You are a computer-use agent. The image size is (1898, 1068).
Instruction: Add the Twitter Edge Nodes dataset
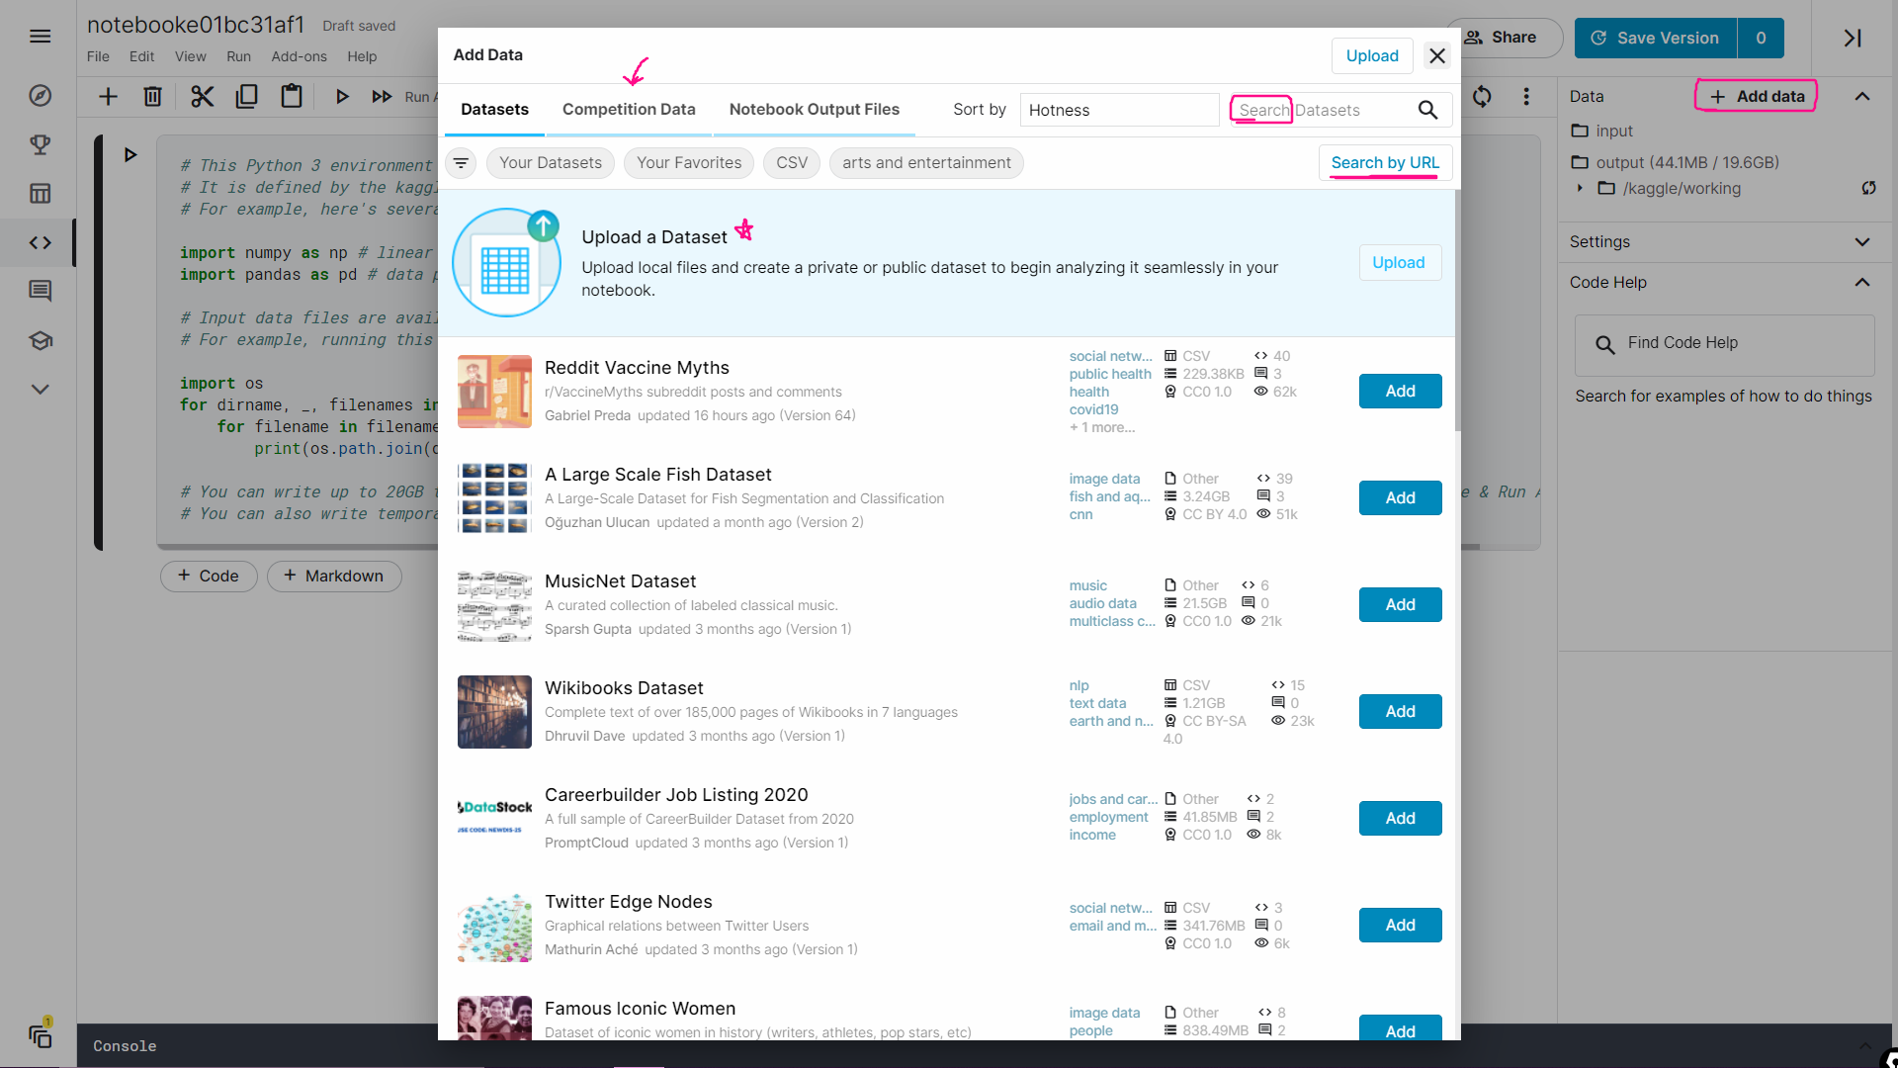tap(1400, 925)
